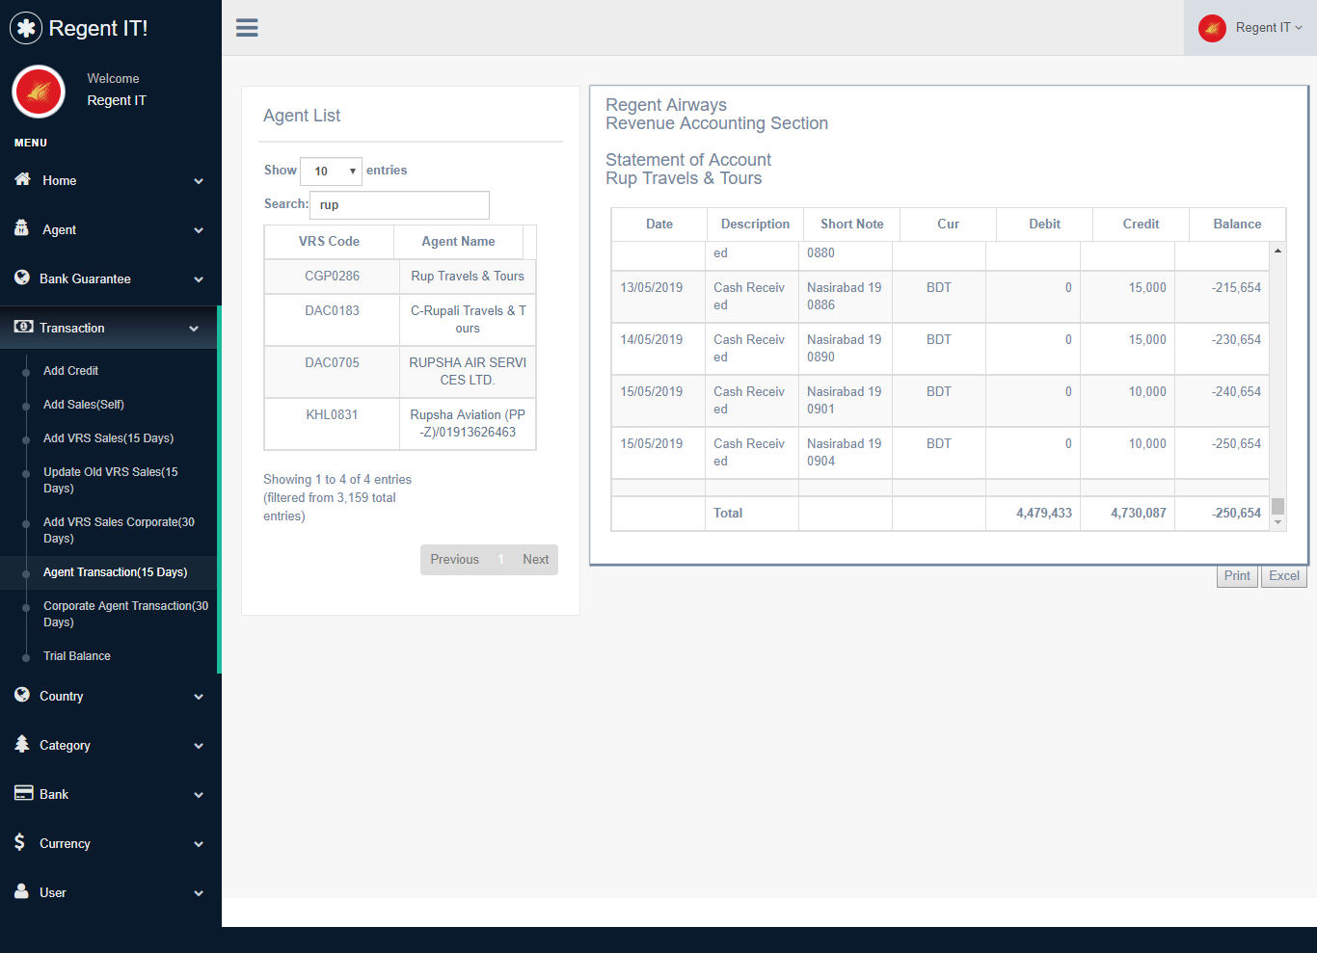Expand the Agent menu chevron
Viewport: 1317px width, 953px height.
pyautogui.click(x=199, y=230)
